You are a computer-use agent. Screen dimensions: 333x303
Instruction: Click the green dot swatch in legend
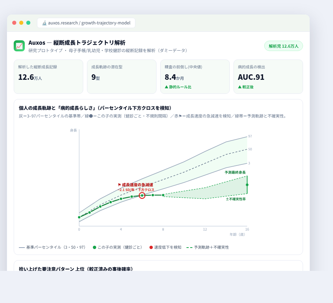94,248
